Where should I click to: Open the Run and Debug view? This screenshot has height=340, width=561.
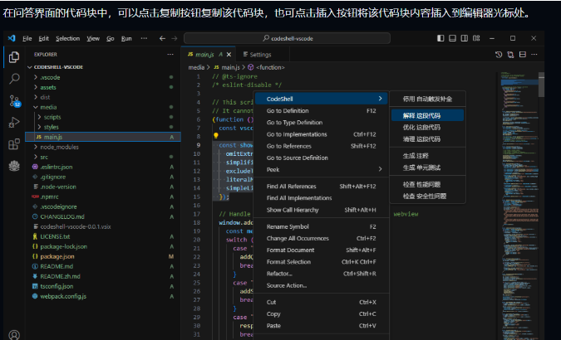(x=14, y=122)
